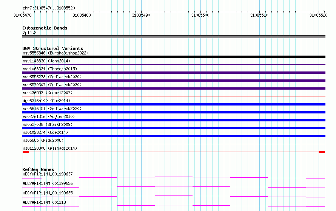Click right red block of nsv1128308
Viewport: 336px width, 211px height.
pyautogui.click(x=322, y=152)
